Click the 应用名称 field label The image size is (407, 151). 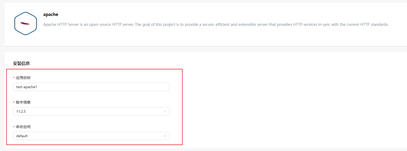pyautogui.click(x=23, y=78)
